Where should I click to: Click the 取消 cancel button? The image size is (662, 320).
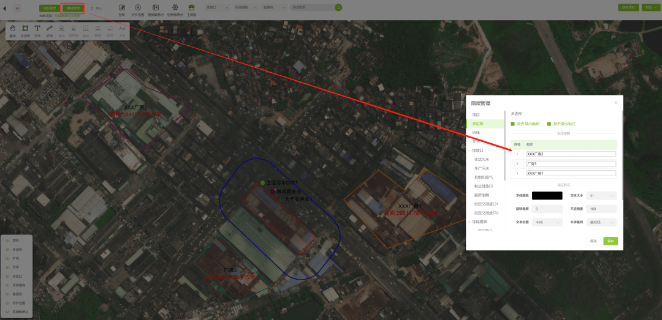point(593,241)
